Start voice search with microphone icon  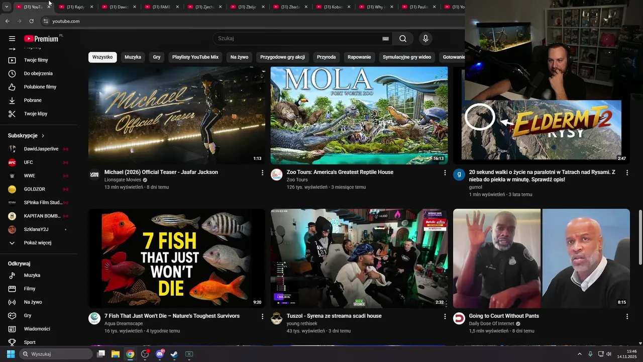click(425, 39)
